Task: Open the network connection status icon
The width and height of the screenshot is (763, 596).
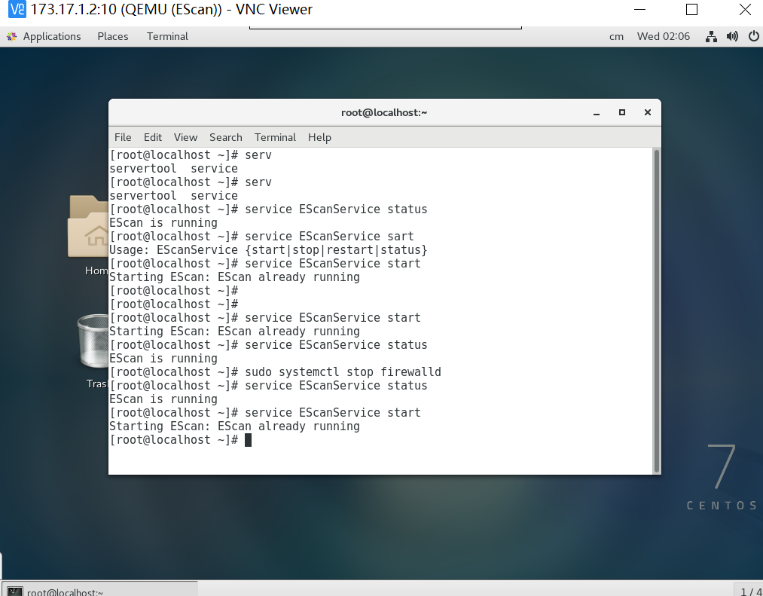Action: click(x=711, y=36)
